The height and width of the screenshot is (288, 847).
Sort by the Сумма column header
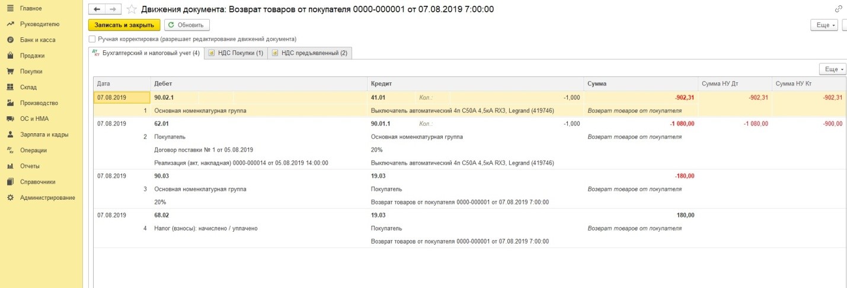click(x=640, y=84)
